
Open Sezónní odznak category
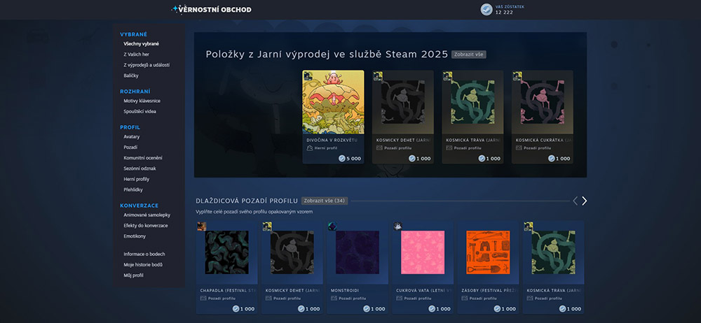(140, 168)
